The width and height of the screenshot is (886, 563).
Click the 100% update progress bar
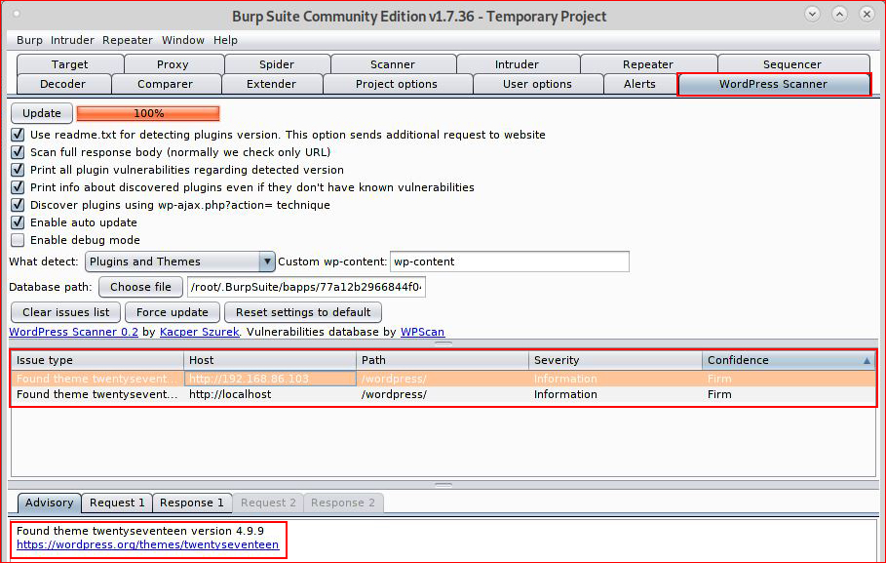[x=148, y=113]
